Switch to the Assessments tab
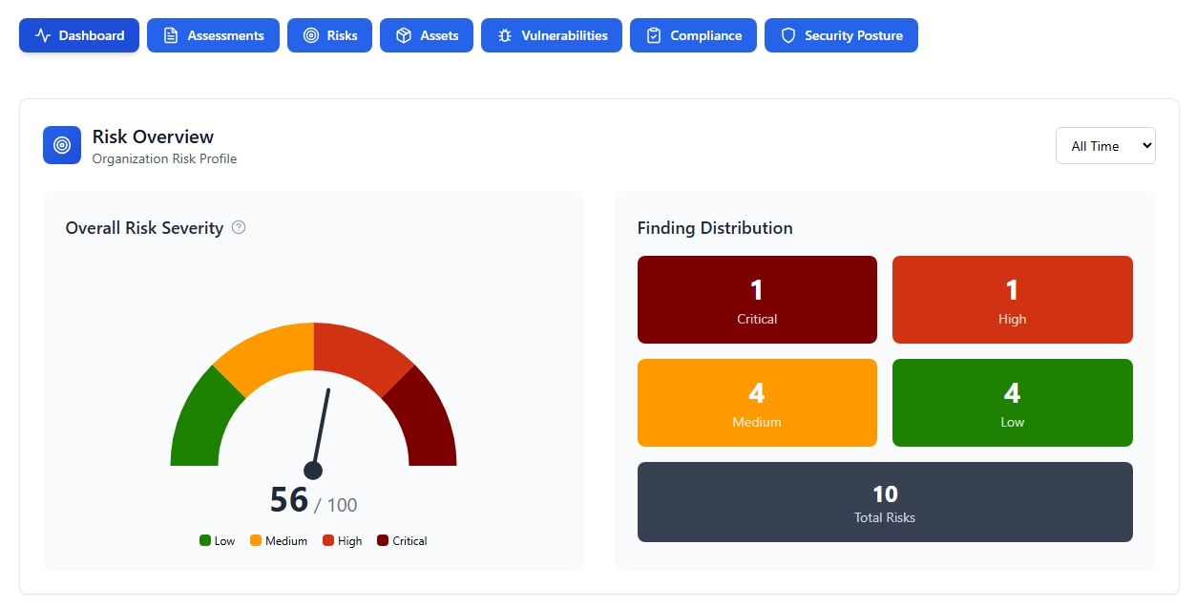The height and width of the screenshot is (608, 1196). point(213,35)
